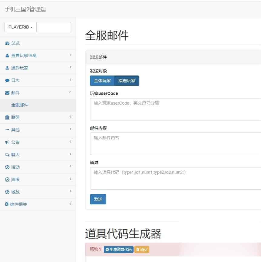Click the bank building icon beside 联盟

(7, 117)
